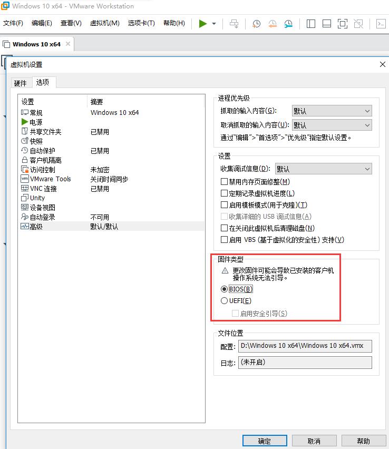Open the 选项卡(T) menu

click(141, 23)
